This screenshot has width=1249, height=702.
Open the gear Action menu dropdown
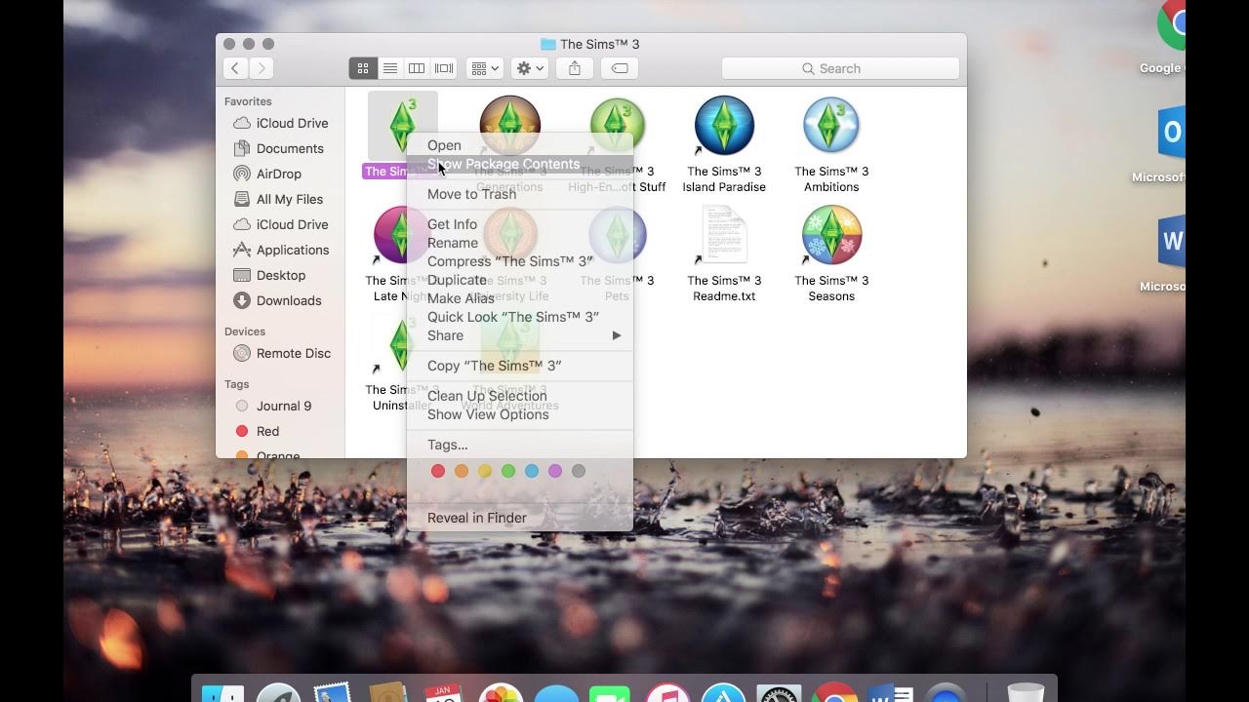(x=530, y=68)
